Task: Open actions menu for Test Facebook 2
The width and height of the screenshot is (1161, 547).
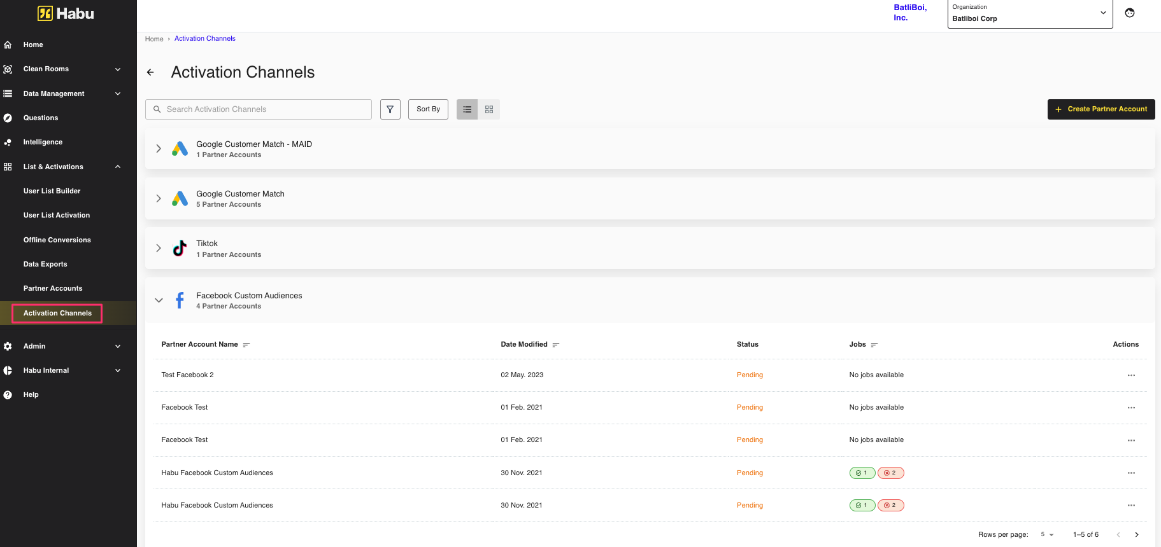Action: [x=1131, y=375]
